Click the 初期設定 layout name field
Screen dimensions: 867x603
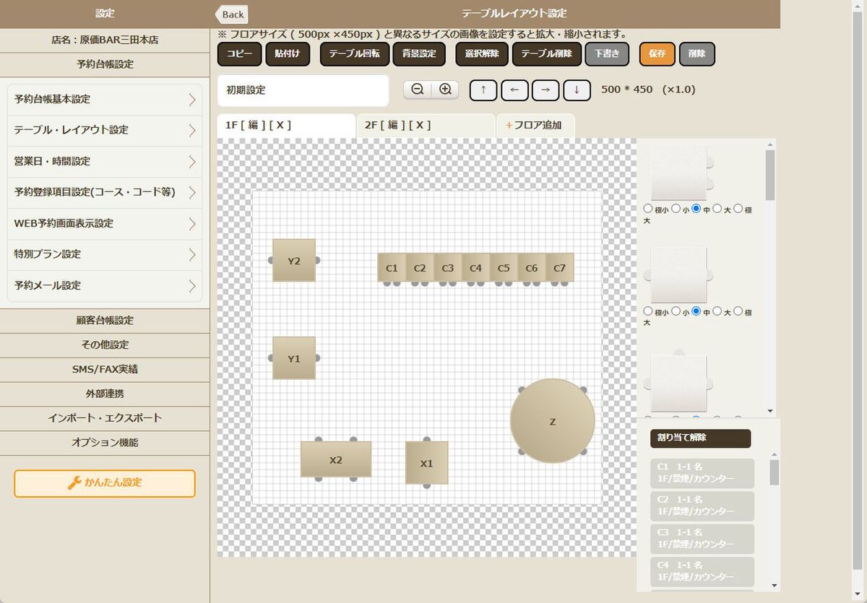click(303, 90)
